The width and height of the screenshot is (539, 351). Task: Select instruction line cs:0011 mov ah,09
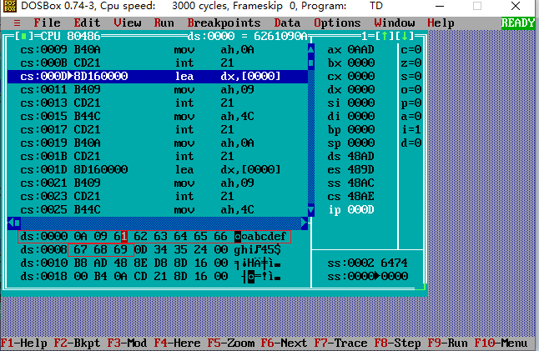tap(158, 90)
